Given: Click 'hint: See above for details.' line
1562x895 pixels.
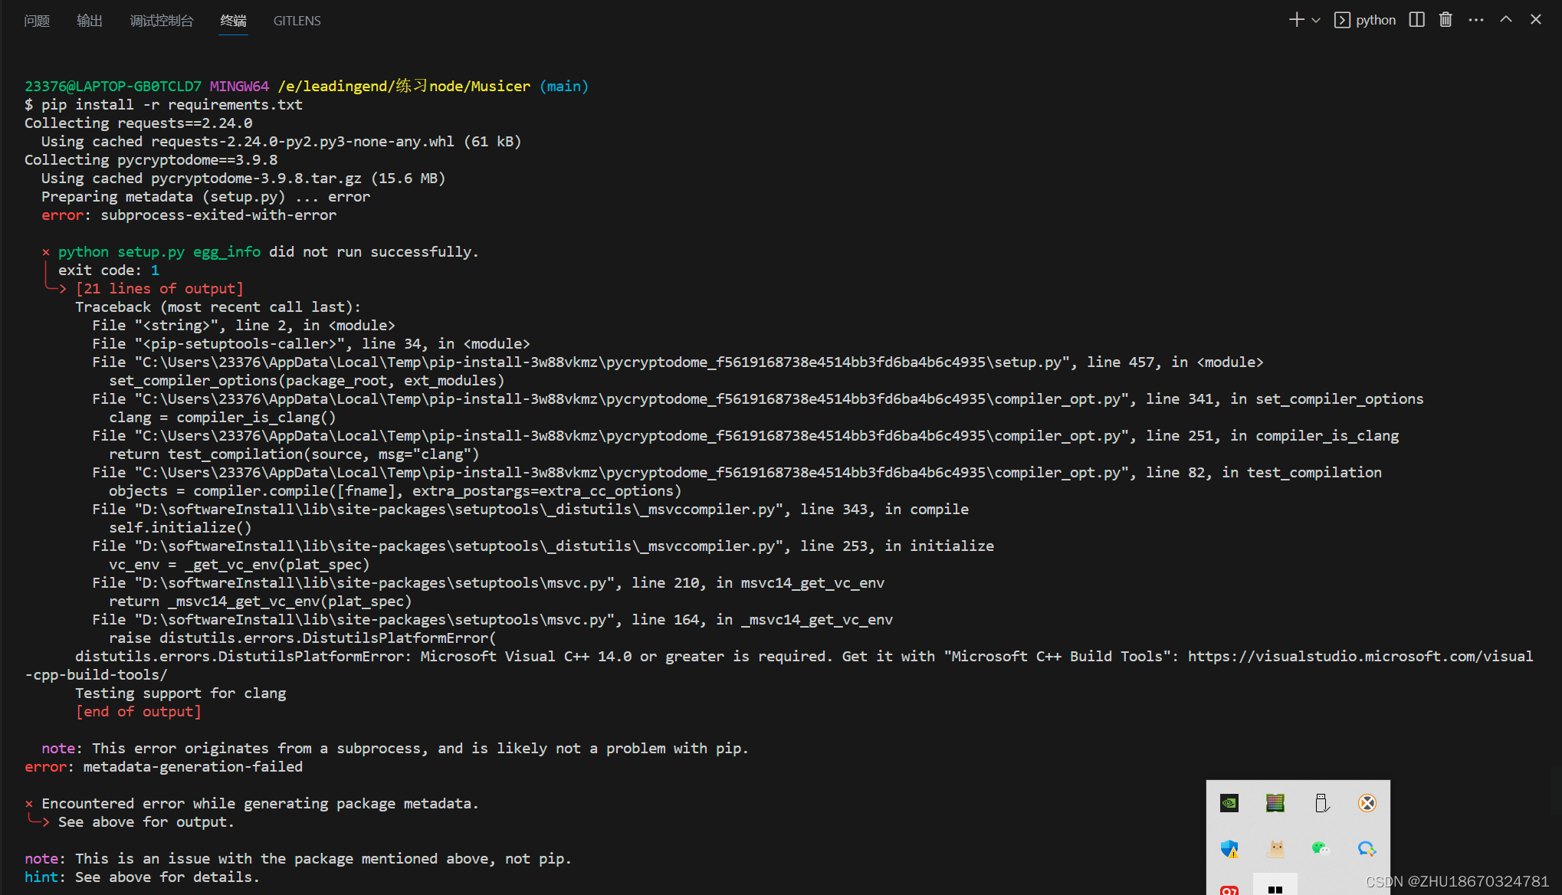Looking at the screenshot, I should point(142,877).
